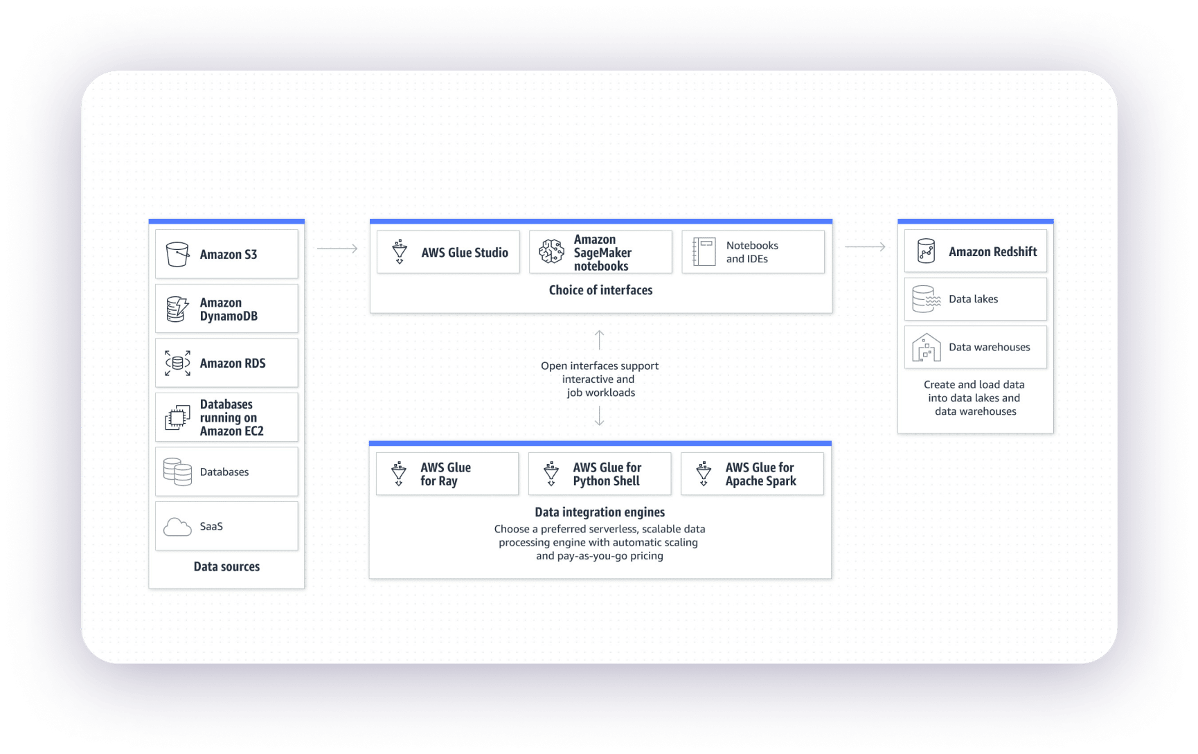
Task: Click the Amazon RDS icon
Action: [x=177, y=363]
